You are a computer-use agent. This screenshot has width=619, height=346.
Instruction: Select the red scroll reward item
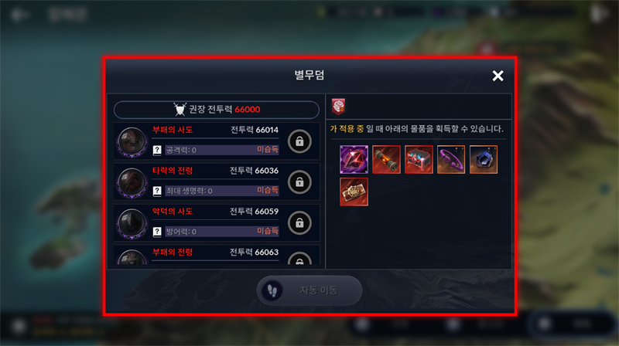pos(386,160)
